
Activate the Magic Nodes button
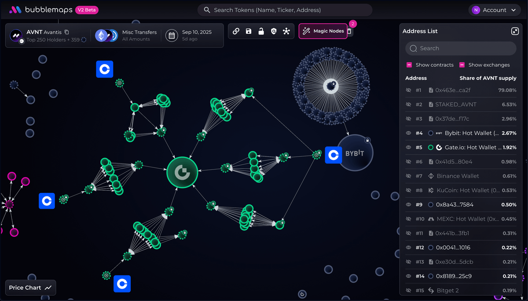click(323, 31)
